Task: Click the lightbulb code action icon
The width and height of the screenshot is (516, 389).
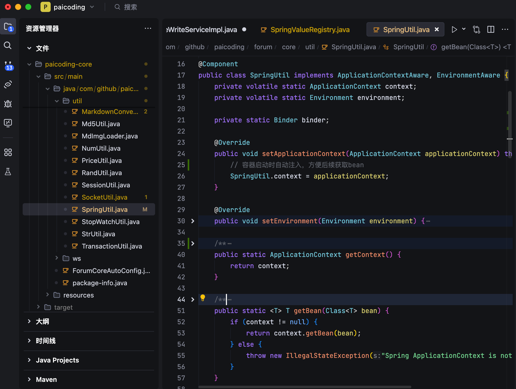Action: click(203, 297)
